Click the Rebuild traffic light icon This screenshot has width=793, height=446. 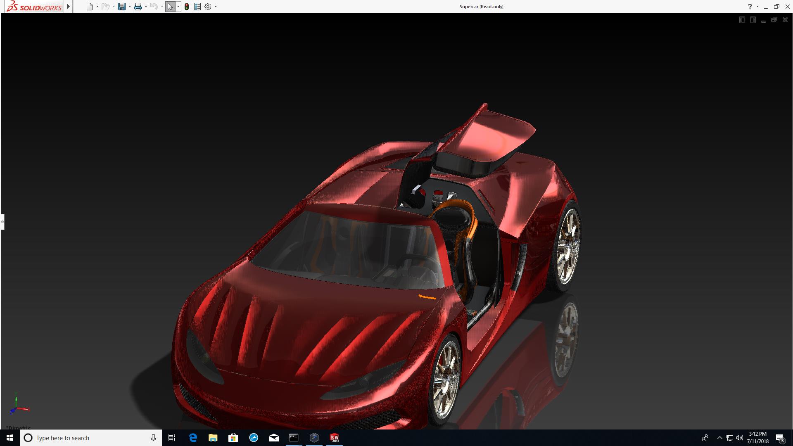(x=187, y=7)
